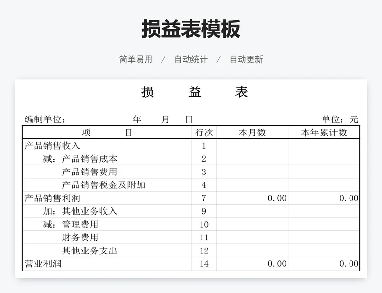Select the 本年累计数 column header
382x293 pixels.
[324, 132]
